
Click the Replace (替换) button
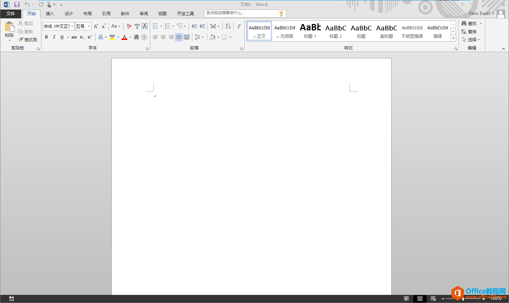[469, 31]
